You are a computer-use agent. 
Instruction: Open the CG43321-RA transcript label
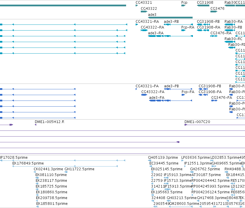click(147, 22)
